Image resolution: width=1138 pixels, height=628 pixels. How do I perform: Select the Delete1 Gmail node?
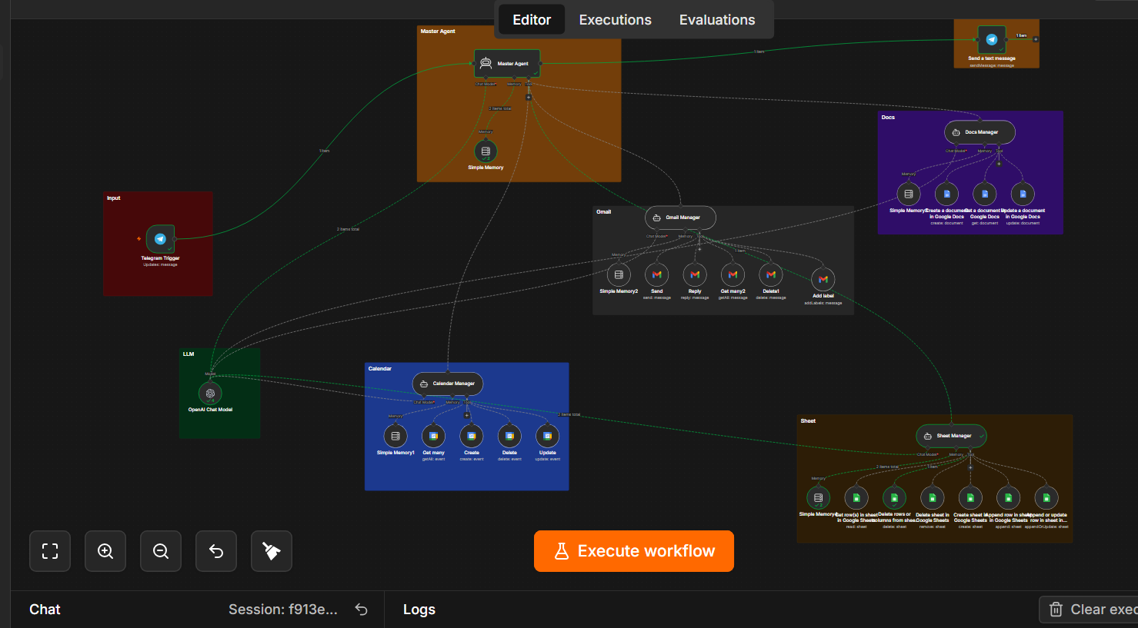coord(771,274)
